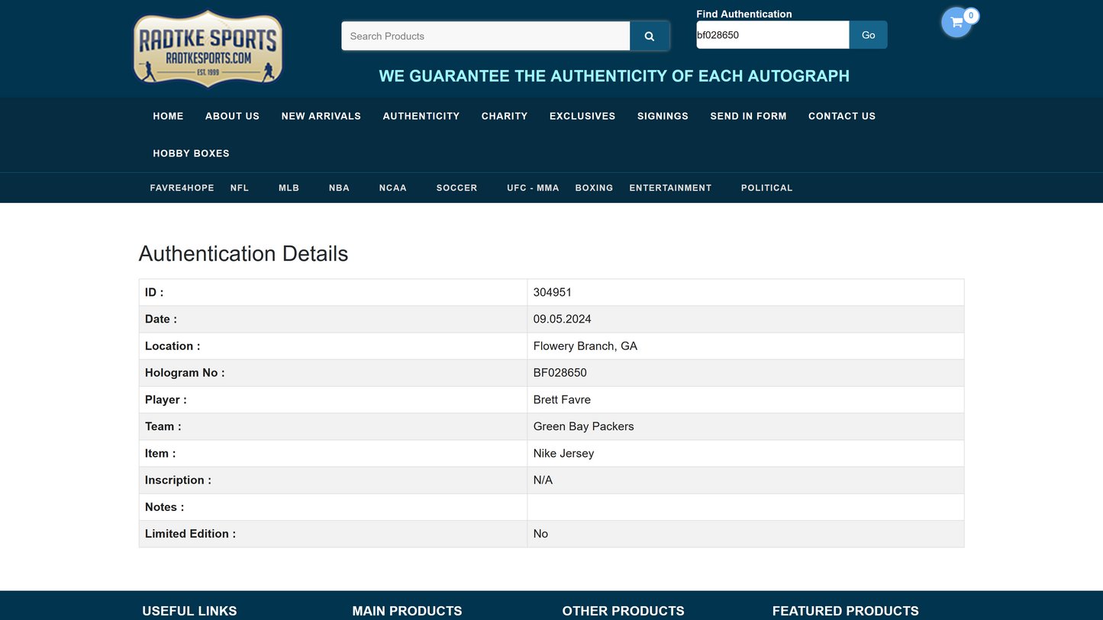Click the Location label
Image resolution: width=1103 pixels, height=620 pixels.
pos(173,346)
